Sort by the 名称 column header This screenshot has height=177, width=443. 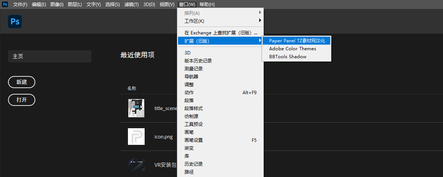click(132, 88)
